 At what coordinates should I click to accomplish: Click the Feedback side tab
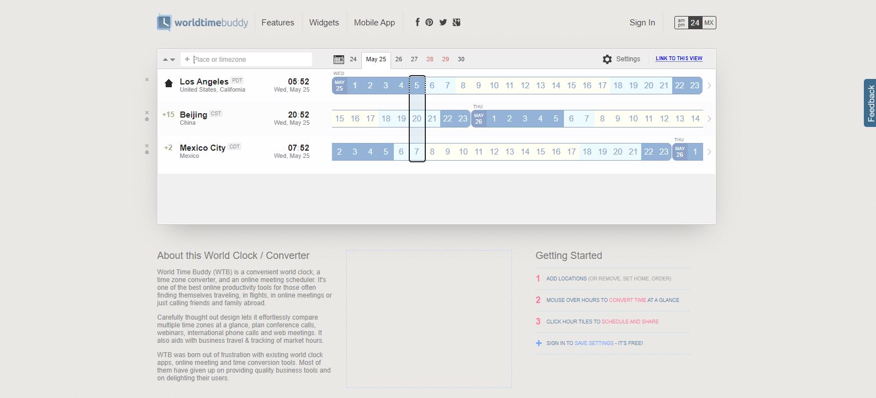coord(870,103)
